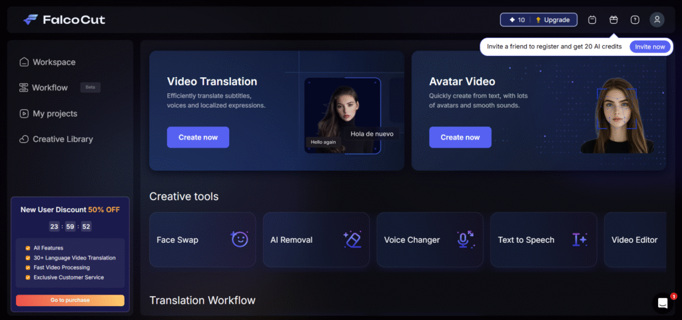Open the help question mark icon
This screenshot has width=682, height=320.
click(x=635, y=19)
